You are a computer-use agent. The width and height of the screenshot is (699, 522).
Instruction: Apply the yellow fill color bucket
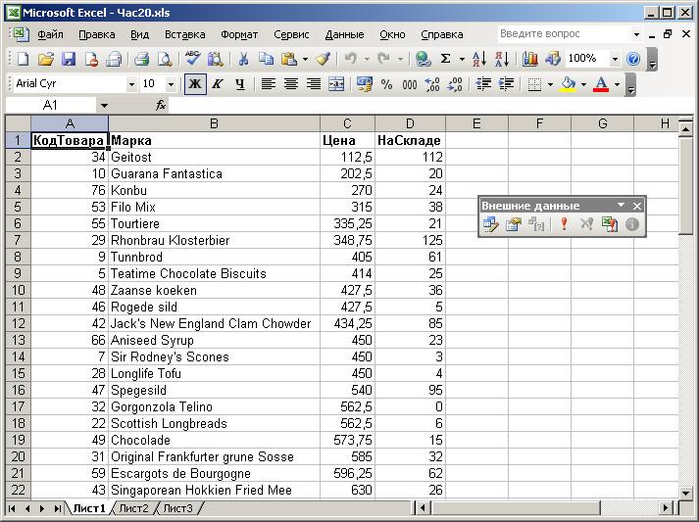[568, 84]
